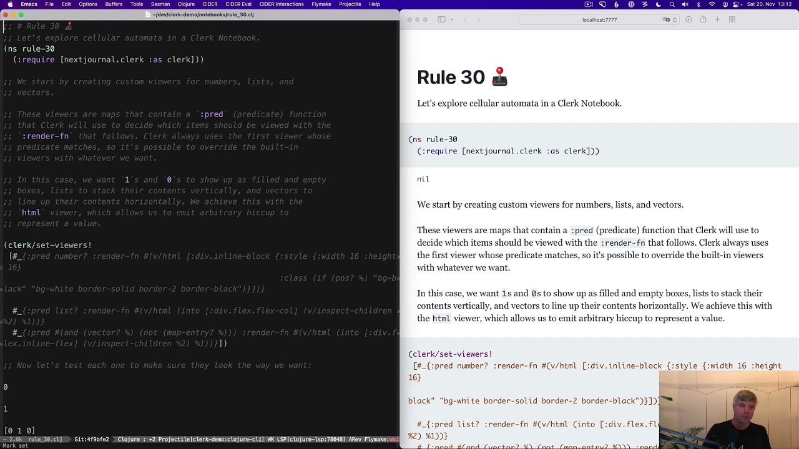Click the flame-shaped menu bar icon
Image resolution: width=799 pixels, height=449 pixels.
[617, 4]
